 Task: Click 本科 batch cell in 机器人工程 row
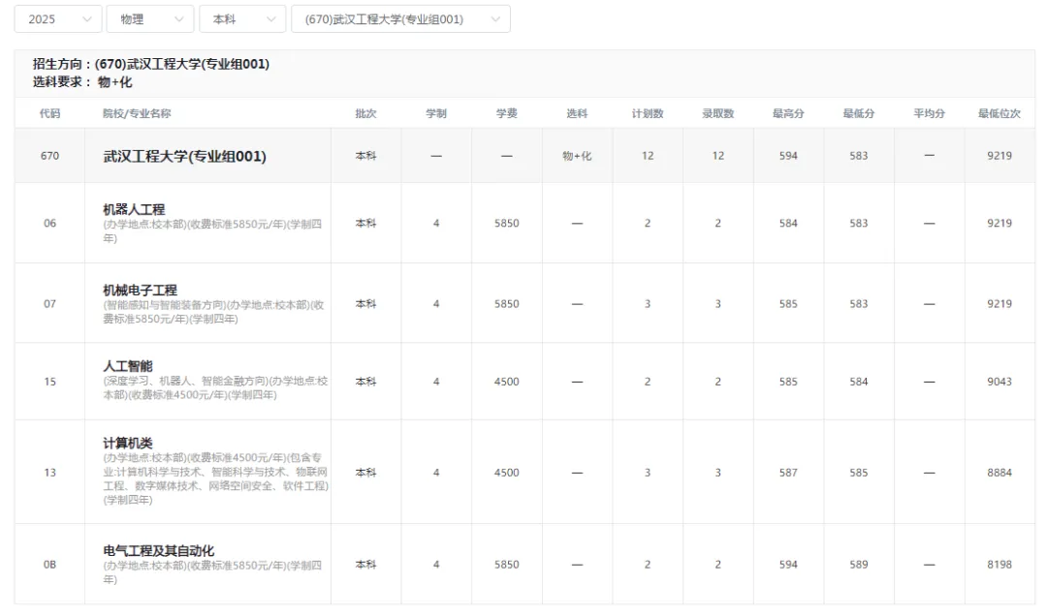[x=365, y=223]
